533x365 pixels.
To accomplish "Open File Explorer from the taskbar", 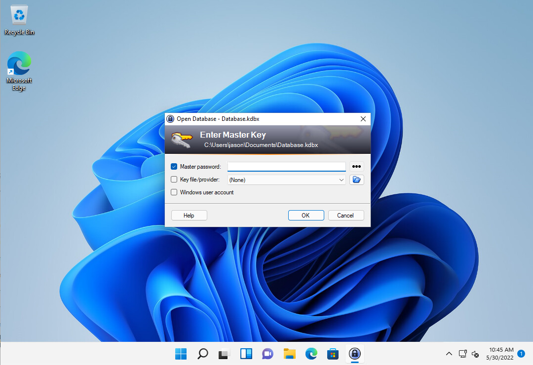I will [289, 354].
